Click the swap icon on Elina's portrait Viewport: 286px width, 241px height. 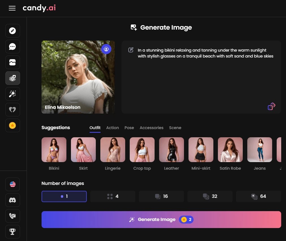pos(106,49)
